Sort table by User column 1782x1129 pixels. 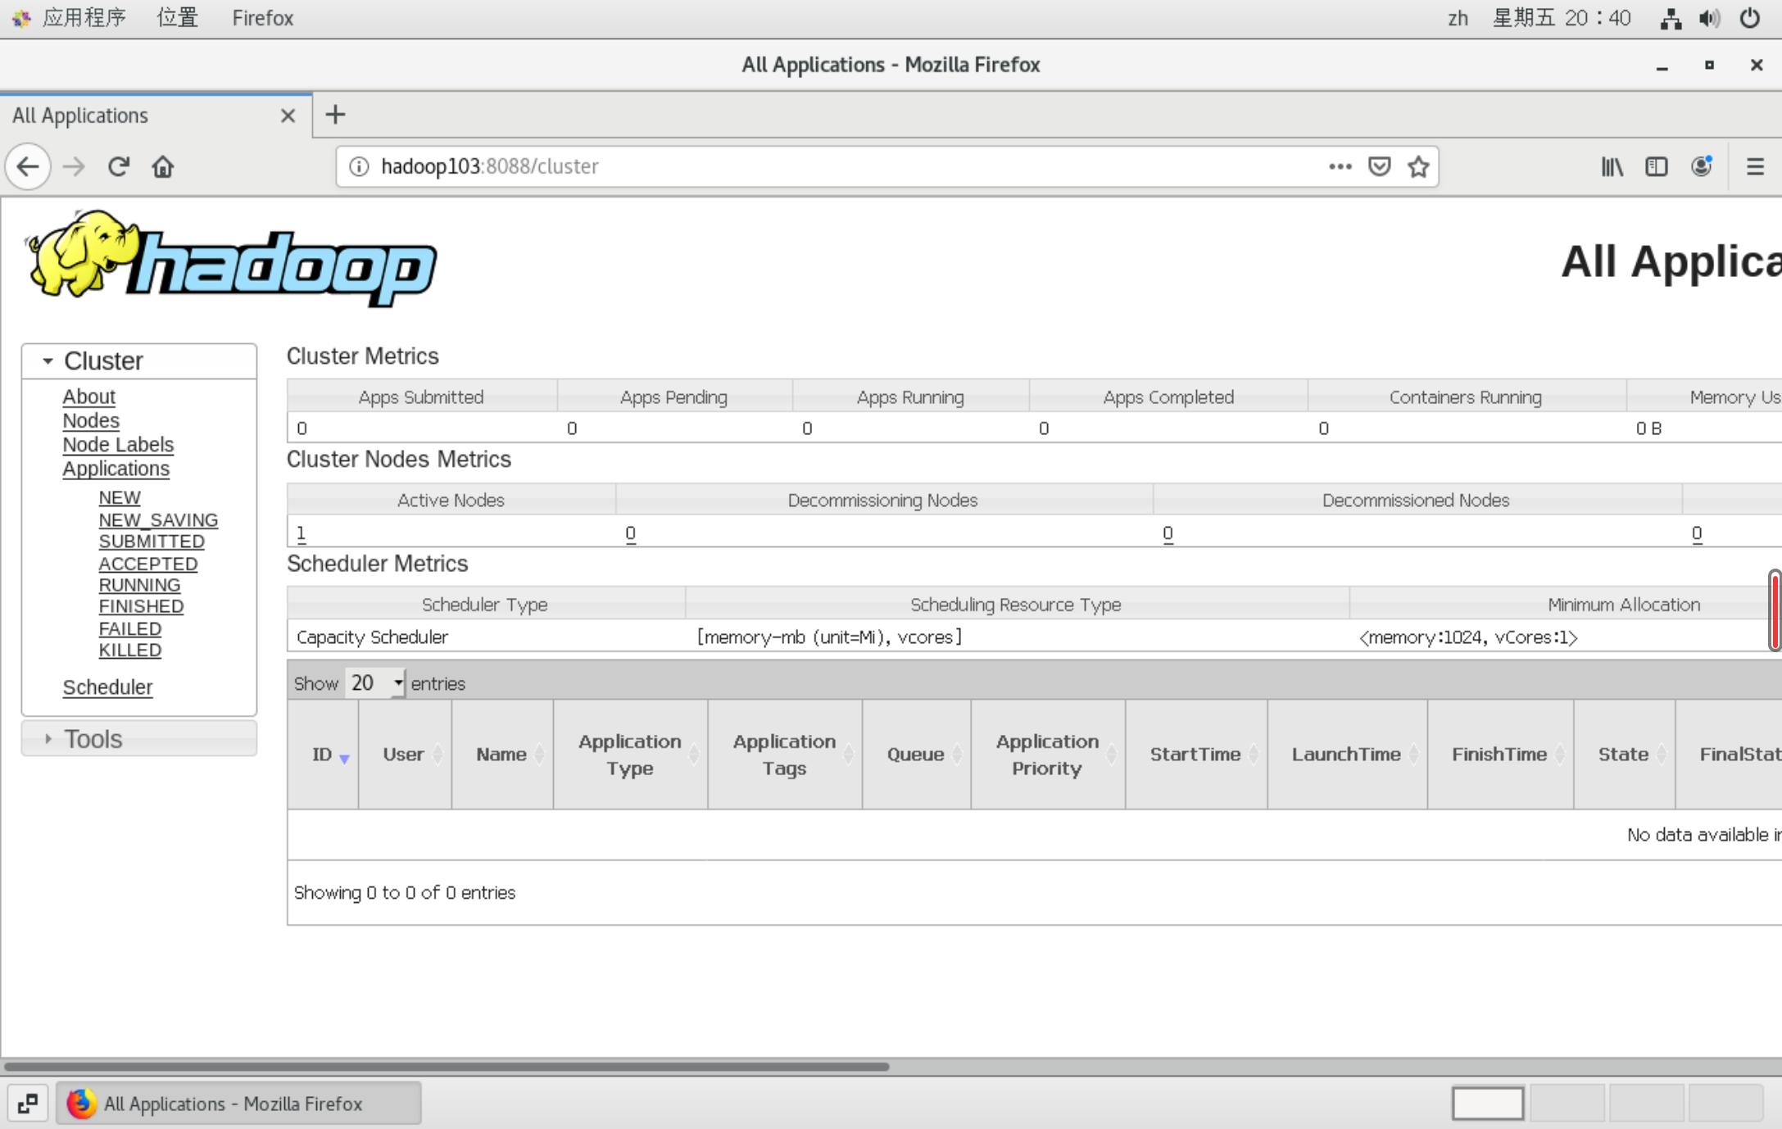click(x=403, y=755)
